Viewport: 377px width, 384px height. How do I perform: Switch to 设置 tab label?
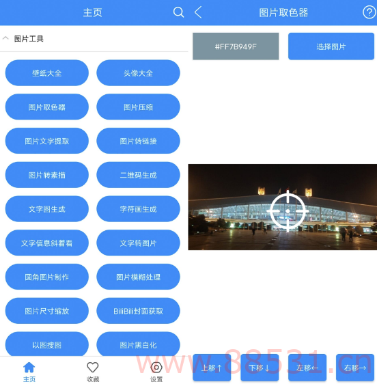coord(156,379)
